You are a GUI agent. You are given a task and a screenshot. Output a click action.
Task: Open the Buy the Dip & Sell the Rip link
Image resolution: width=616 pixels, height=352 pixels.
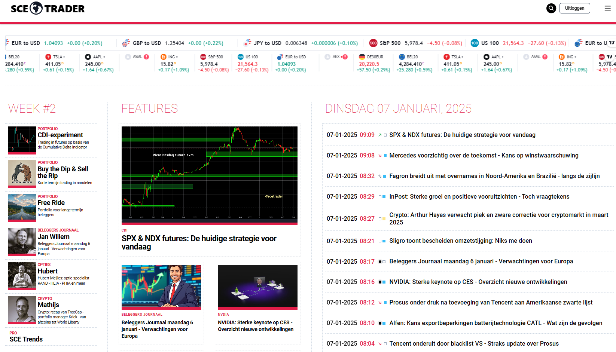click(x=63, y=172)
